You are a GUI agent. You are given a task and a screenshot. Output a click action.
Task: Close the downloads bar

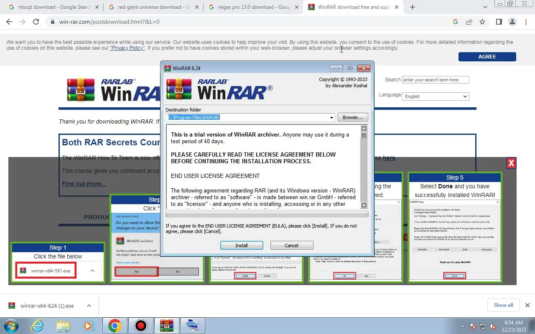pyautogui.click(x=527, y=305)
